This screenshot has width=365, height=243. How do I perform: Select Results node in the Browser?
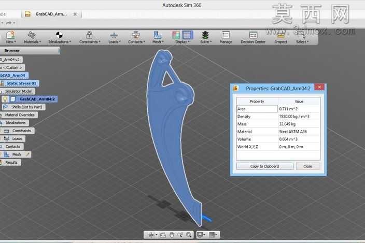(11, 162)
